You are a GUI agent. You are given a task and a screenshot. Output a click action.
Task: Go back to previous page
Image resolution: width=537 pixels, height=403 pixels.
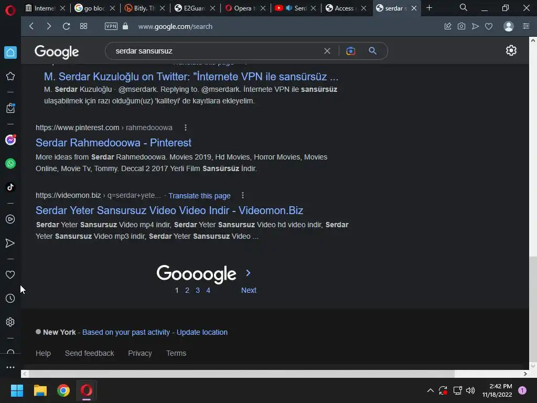coord(31,26)
